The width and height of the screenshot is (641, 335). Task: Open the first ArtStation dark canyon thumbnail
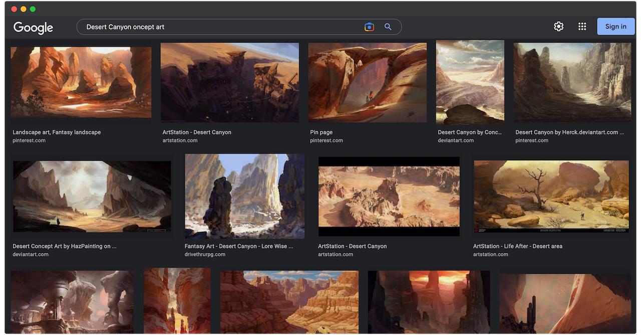(230, 82)
